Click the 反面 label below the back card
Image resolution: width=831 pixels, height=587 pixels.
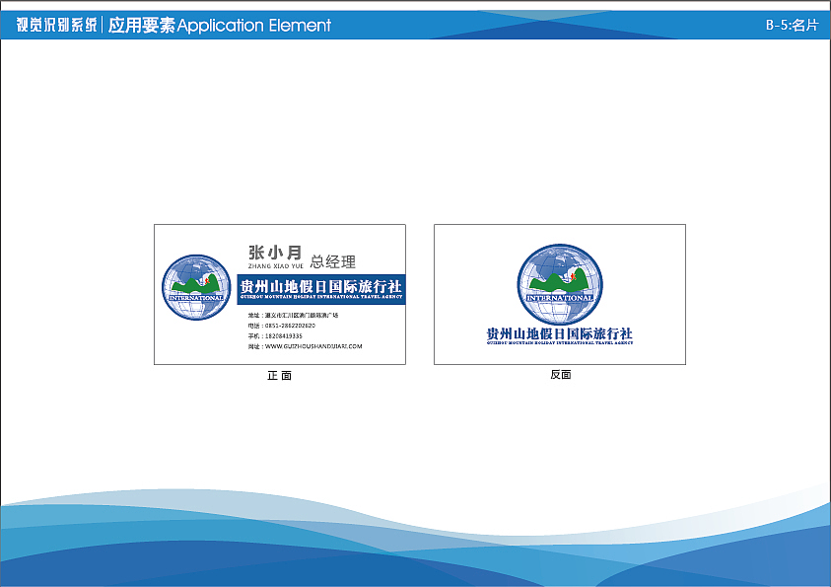(x=560, y=374)
